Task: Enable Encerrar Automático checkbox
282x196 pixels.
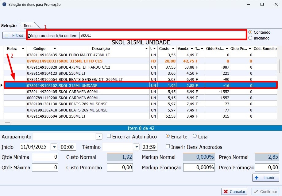Action: pos(109,136)
